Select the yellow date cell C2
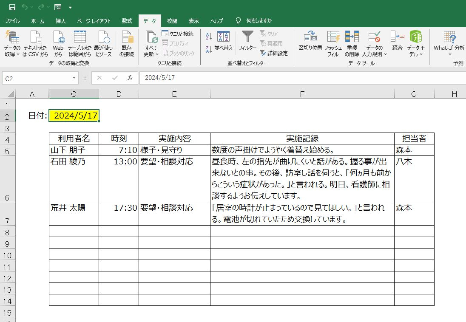Screen dimensions: 466x322 74,116
